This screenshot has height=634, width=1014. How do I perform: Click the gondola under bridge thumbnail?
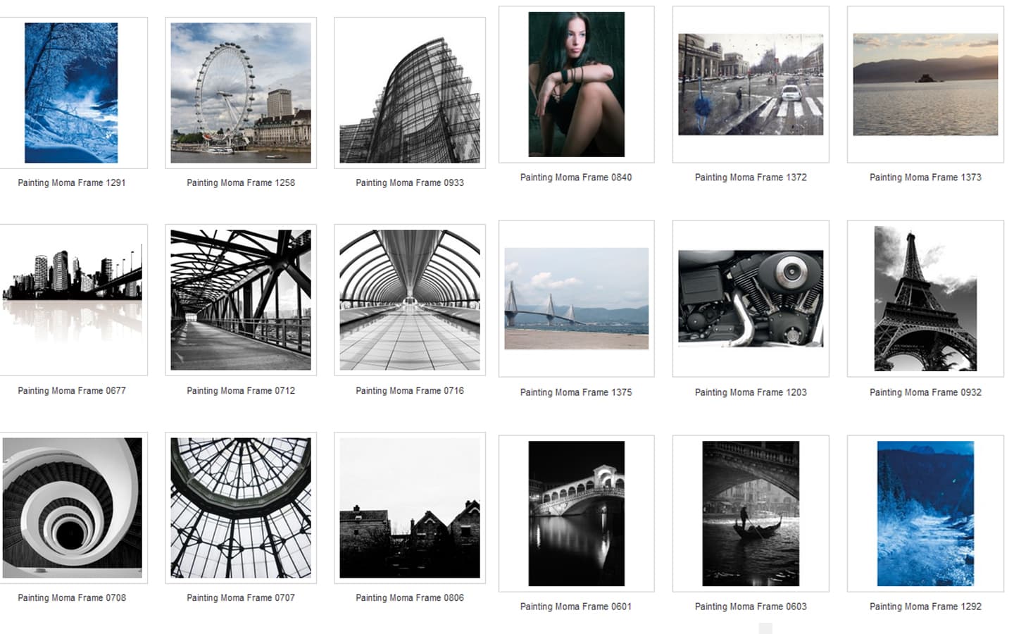[x=751, y=513]
